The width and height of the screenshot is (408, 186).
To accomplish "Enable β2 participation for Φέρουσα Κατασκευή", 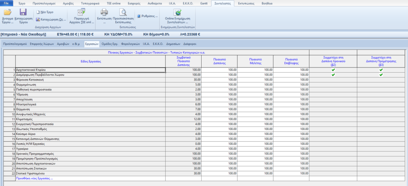I will pos(333,80).
